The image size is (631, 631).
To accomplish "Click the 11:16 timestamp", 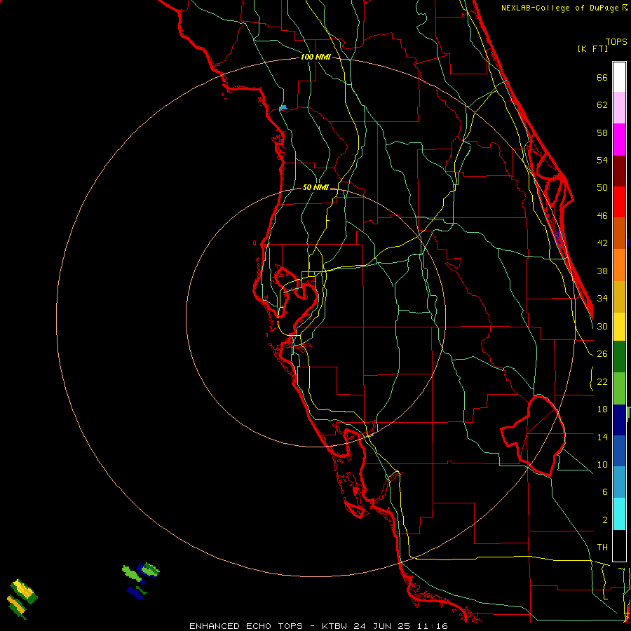I will [431, 626].
